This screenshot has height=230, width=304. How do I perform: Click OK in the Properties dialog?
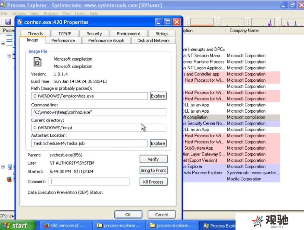click(x=128, y=215)
